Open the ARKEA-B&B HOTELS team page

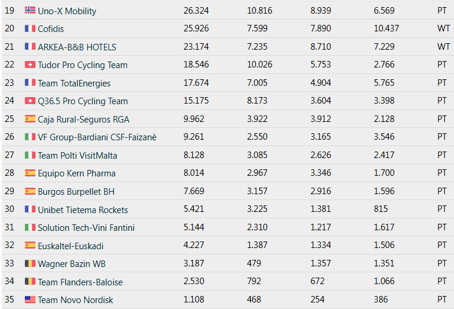click(x=77, y=47)
